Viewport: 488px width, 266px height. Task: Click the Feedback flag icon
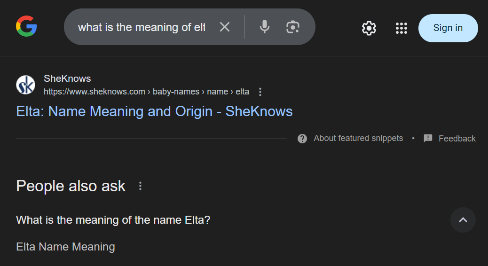[428, 139]
